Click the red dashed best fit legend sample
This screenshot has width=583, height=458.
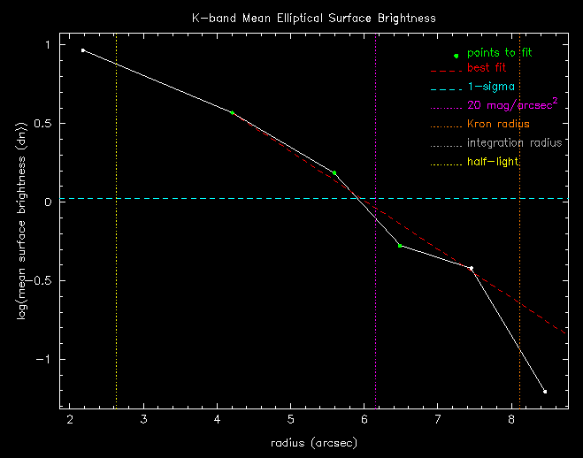(x=445, y=70)
